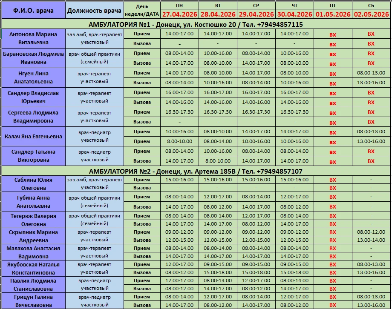Select Сандлер Татьяна's Tuesday Вызова "8.00-10.00"

218,161
